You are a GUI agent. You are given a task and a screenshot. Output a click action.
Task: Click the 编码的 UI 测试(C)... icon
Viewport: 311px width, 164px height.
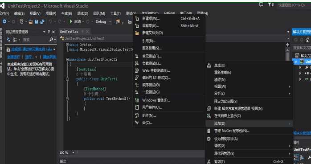click(137, 78)
